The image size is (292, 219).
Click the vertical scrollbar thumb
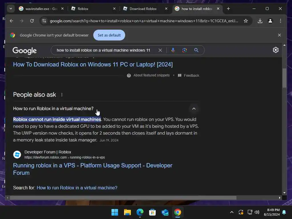pos(284,78)
